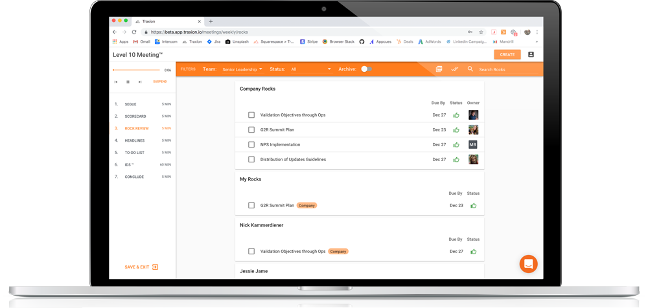Image resolution: width=648 pixels, height=308 pixels.
Task: Click thumbs-up status for Validation Objectives under Company Rocks
Action: [456, 115]
